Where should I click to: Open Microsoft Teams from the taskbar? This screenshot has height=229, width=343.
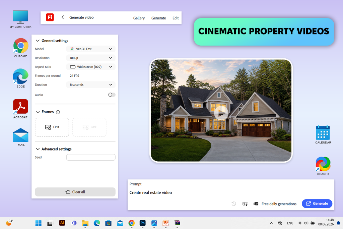coord(74,223)
